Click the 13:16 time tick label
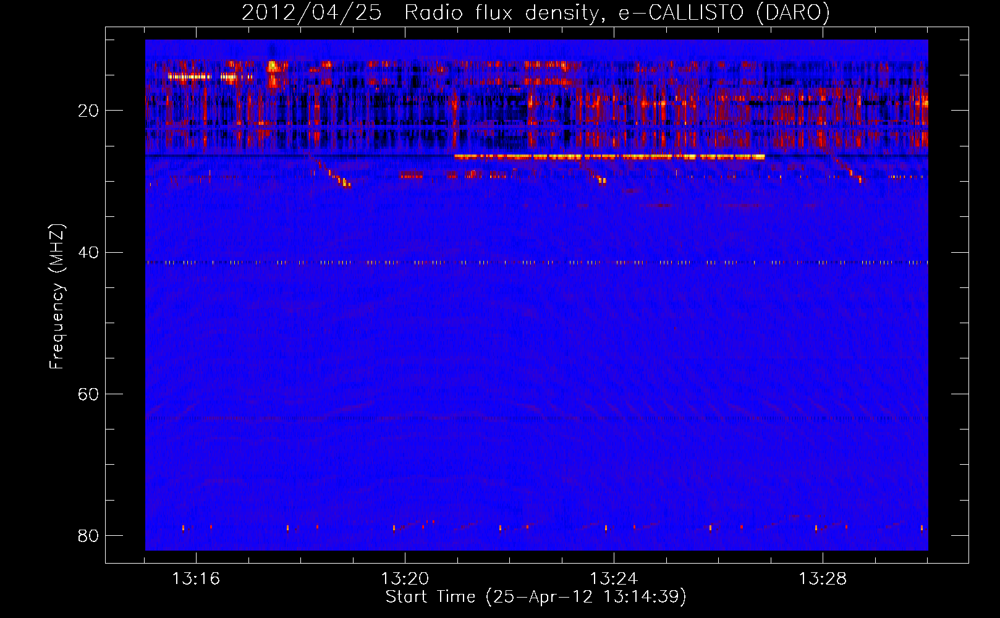This screenshot has height=618, width=1000. pyautogui.click(x=196, y=579)
